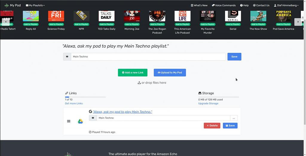The width and height of the screenshot is (306, 156).
Task: Click the Storage usage progress bar
Action: coord(218,97)
